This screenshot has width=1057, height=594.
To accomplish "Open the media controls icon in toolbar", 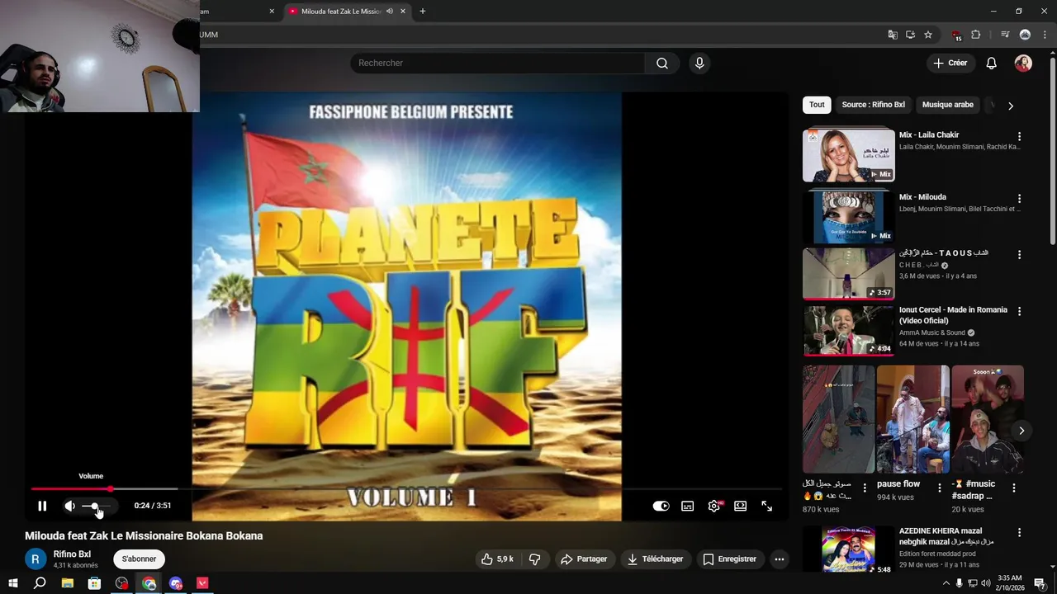I will [1005, 35].
